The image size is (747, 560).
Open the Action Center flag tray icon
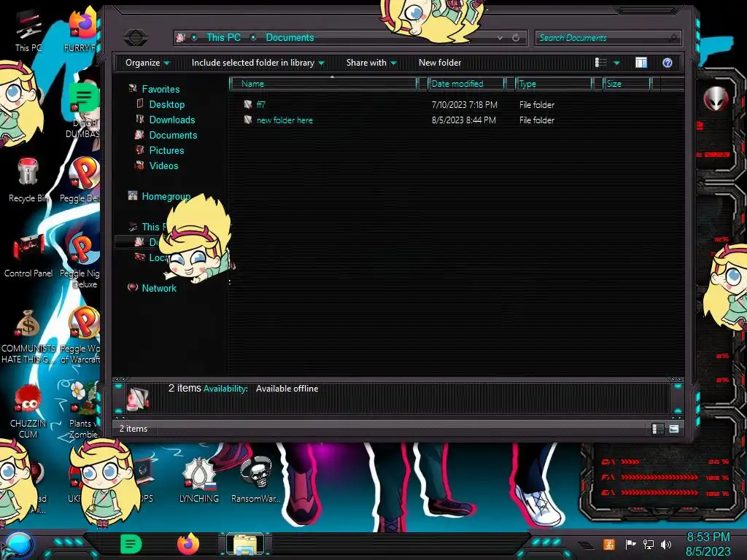coord(630,544)
